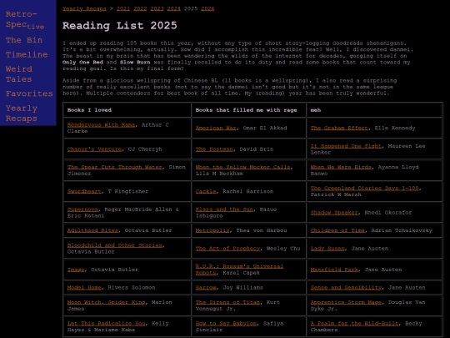Open Apprentice Storm Mage link

pos(346,302)
